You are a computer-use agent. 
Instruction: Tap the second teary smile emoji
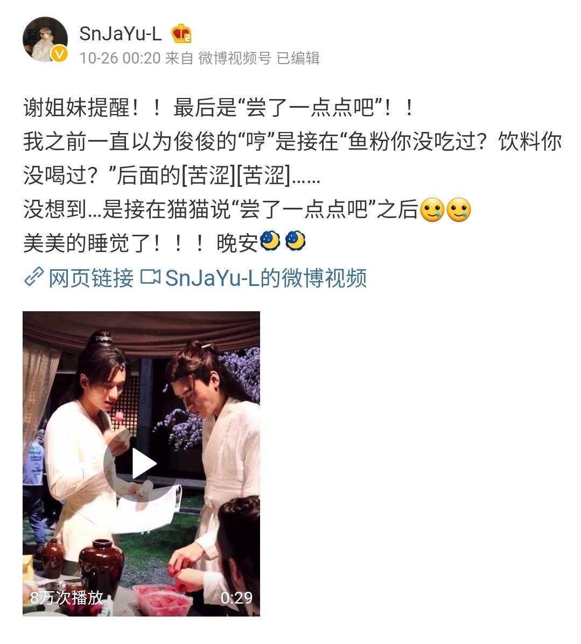(x=458, y=210)
